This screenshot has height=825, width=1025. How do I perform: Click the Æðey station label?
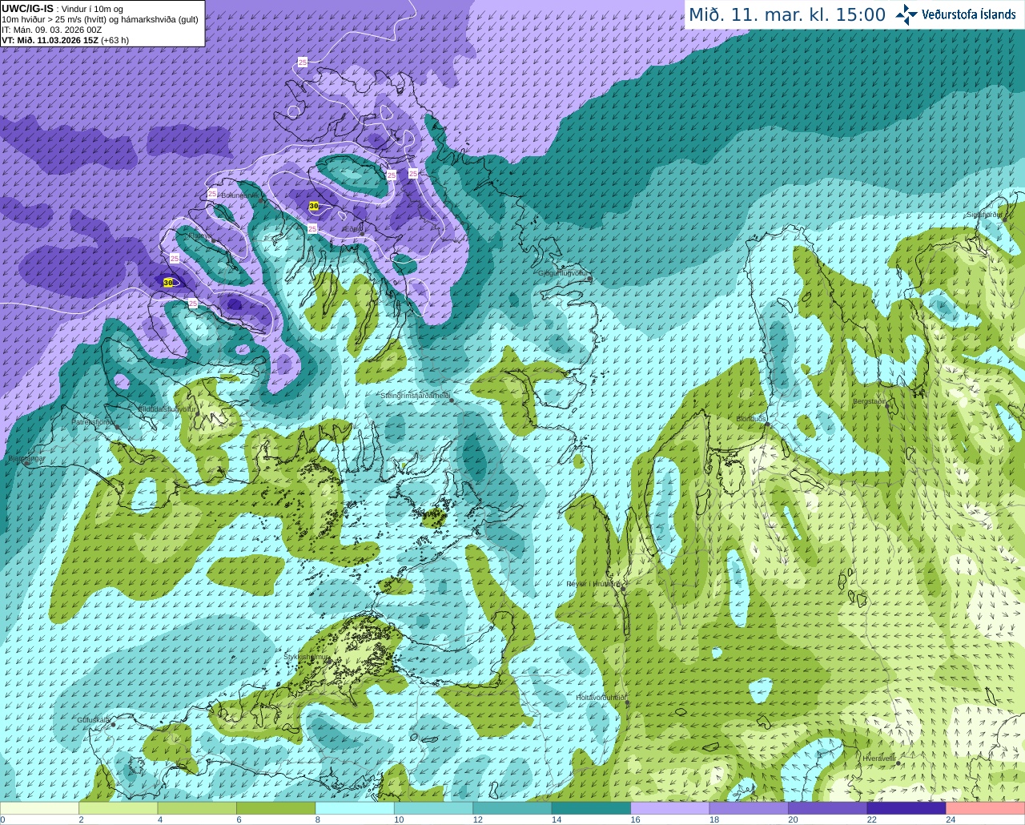click(352, 229)
